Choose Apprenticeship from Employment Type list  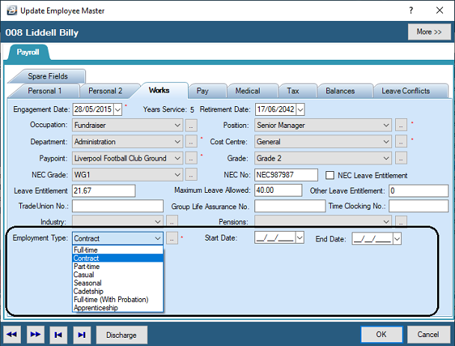(x=117, y=307)
